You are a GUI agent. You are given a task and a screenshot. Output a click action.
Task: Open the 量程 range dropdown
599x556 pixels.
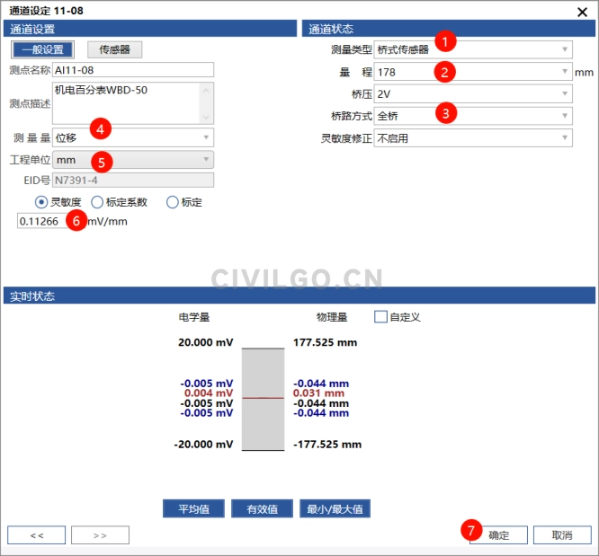(473, 72)
